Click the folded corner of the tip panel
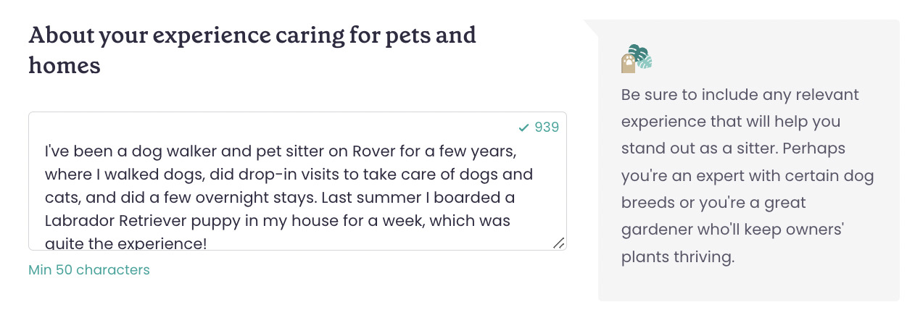The height and width of the screenshot is (323, 915). tap(590, 27)
